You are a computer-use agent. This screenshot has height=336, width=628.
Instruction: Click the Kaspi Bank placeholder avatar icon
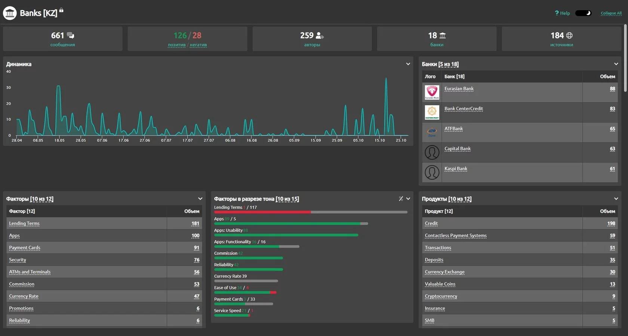click(432, 172)
